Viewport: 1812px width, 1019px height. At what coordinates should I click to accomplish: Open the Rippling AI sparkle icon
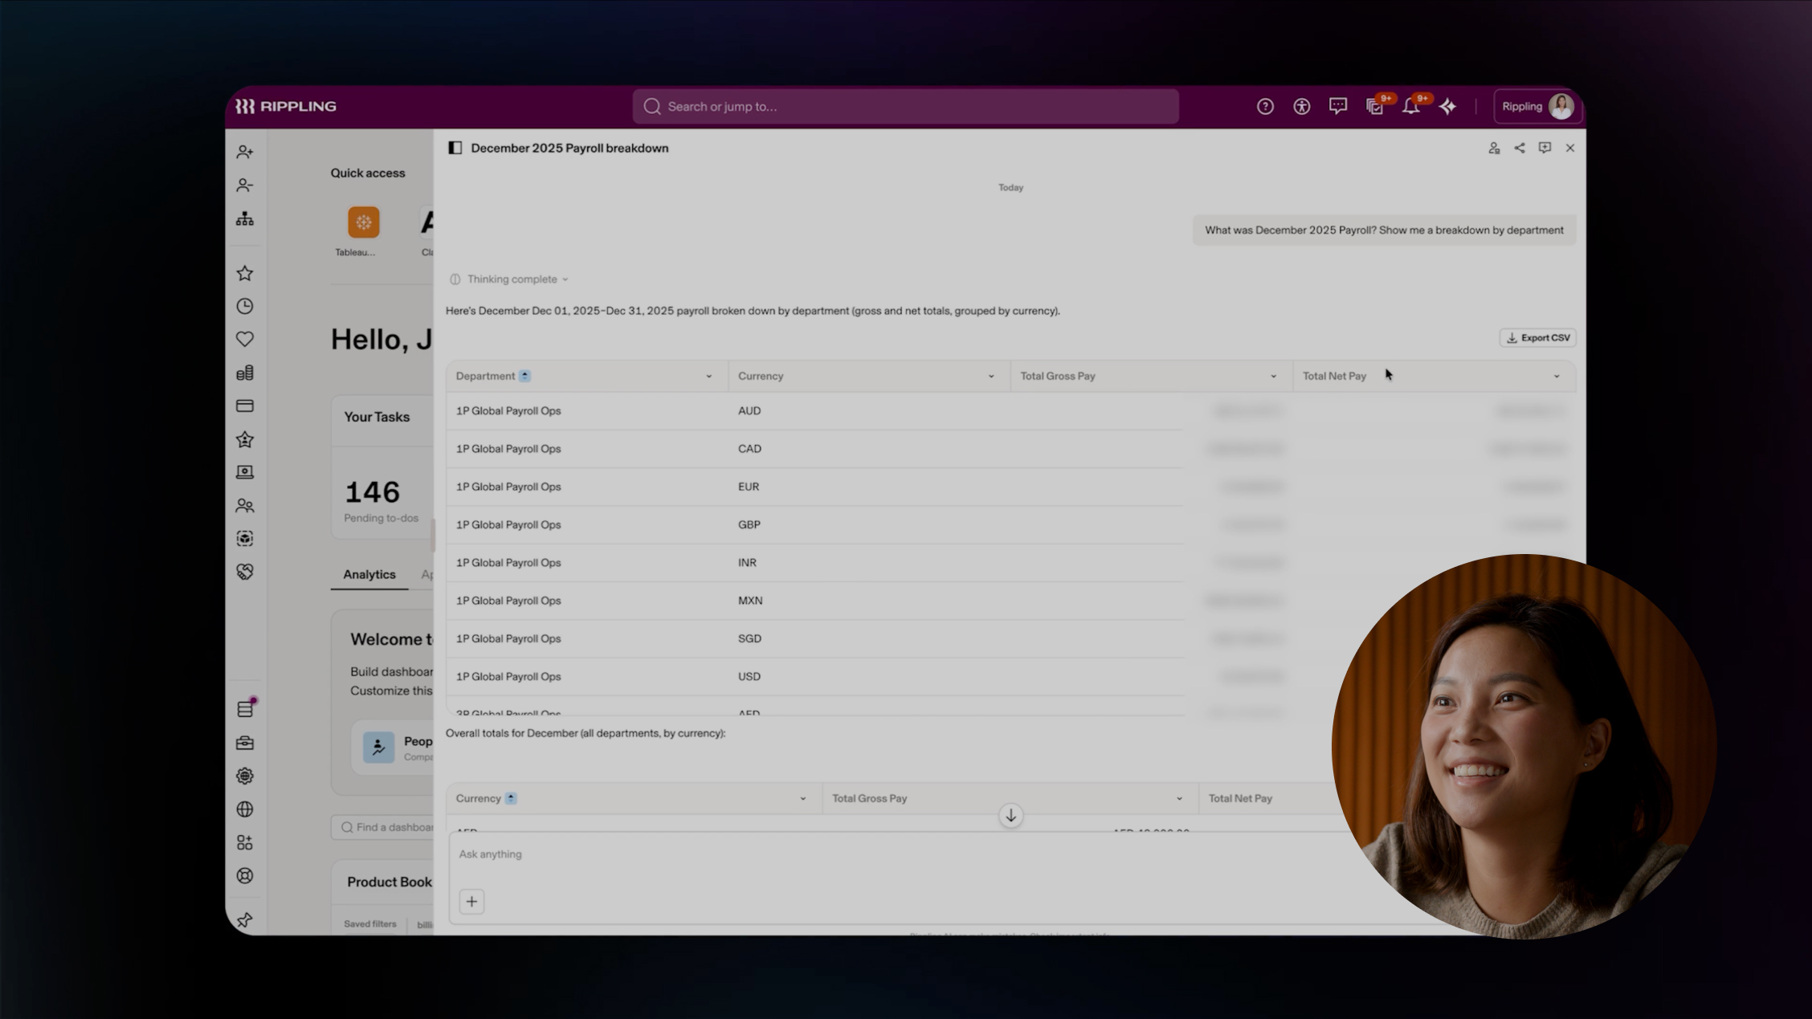point(1447,107)
